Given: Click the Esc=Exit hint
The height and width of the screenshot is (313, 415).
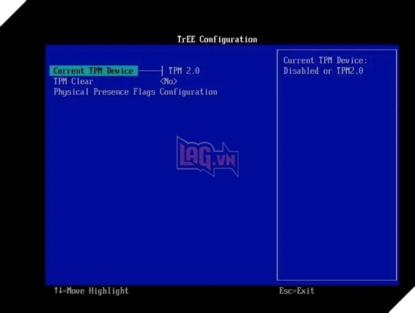Looking at the screenshot, I should point(296,291).
